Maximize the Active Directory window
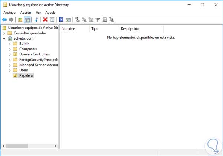This screenshot has height=156, width=223. coord(203,5)
